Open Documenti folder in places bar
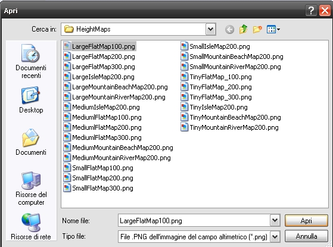333x247 pixels. click(31, 142)
